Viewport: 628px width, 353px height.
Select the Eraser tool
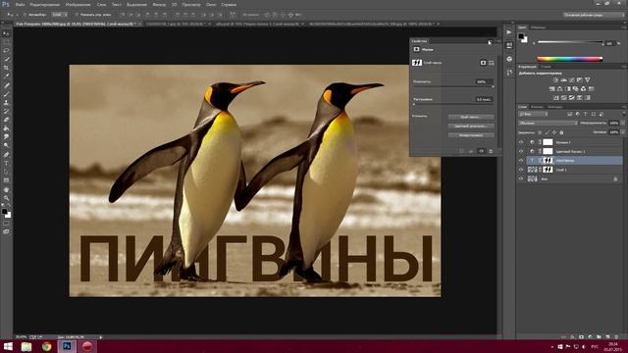(x=6, y=120)
